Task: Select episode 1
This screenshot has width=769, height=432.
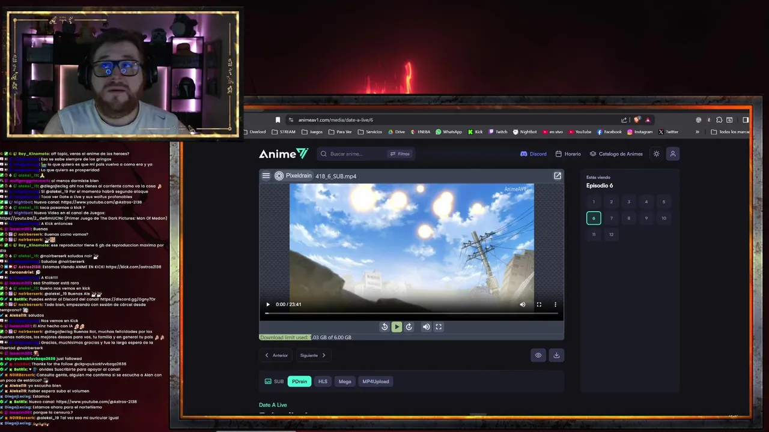Action: pyautogui.click(x=594, y=202)
